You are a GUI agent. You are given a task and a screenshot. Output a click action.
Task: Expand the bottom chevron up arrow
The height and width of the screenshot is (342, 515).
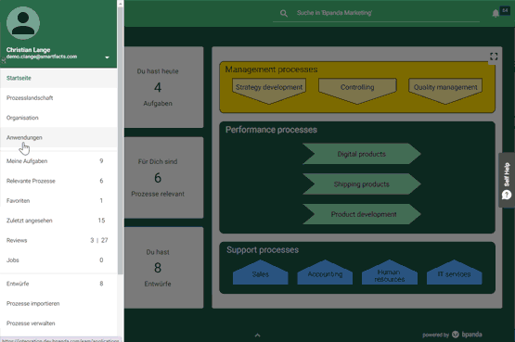(x=258, y=336)
